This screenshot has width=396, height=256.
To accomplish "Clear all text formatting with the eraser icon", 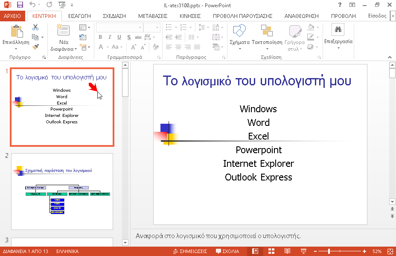I will [156, 47].
